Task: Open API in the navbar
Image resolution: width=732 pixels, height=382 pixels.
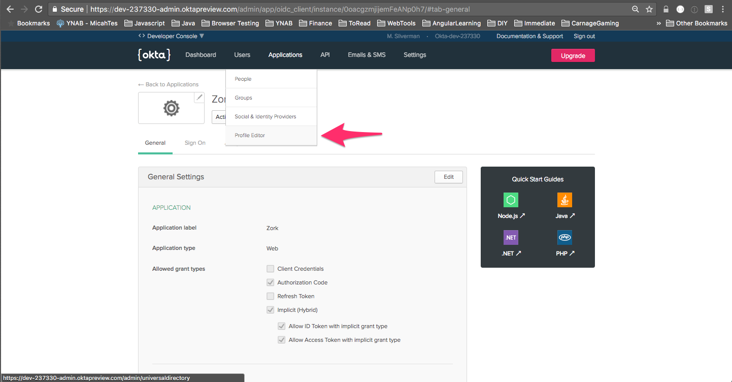Action: pyautogui.click(x=325, y=55)
